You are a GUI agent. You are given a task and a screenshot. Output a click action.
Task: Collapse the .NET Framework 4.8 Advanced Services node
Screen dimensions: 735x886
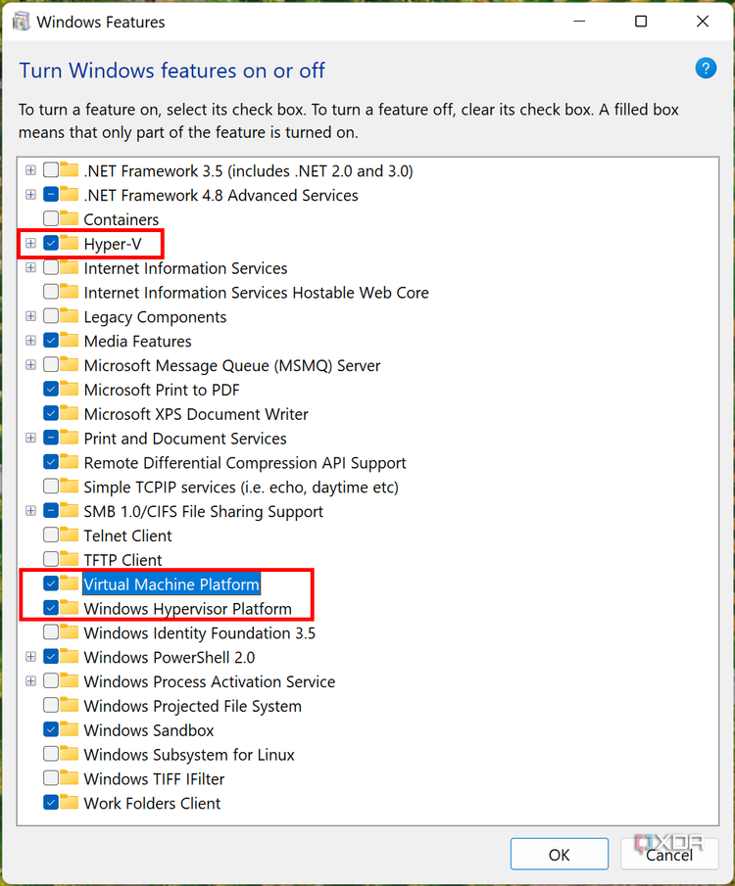point(30,195)
